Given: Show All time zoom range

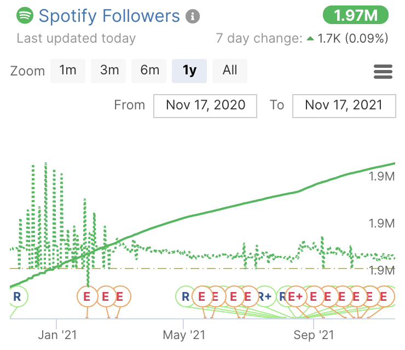Looking at the screenshot, I should pos(230,71).
